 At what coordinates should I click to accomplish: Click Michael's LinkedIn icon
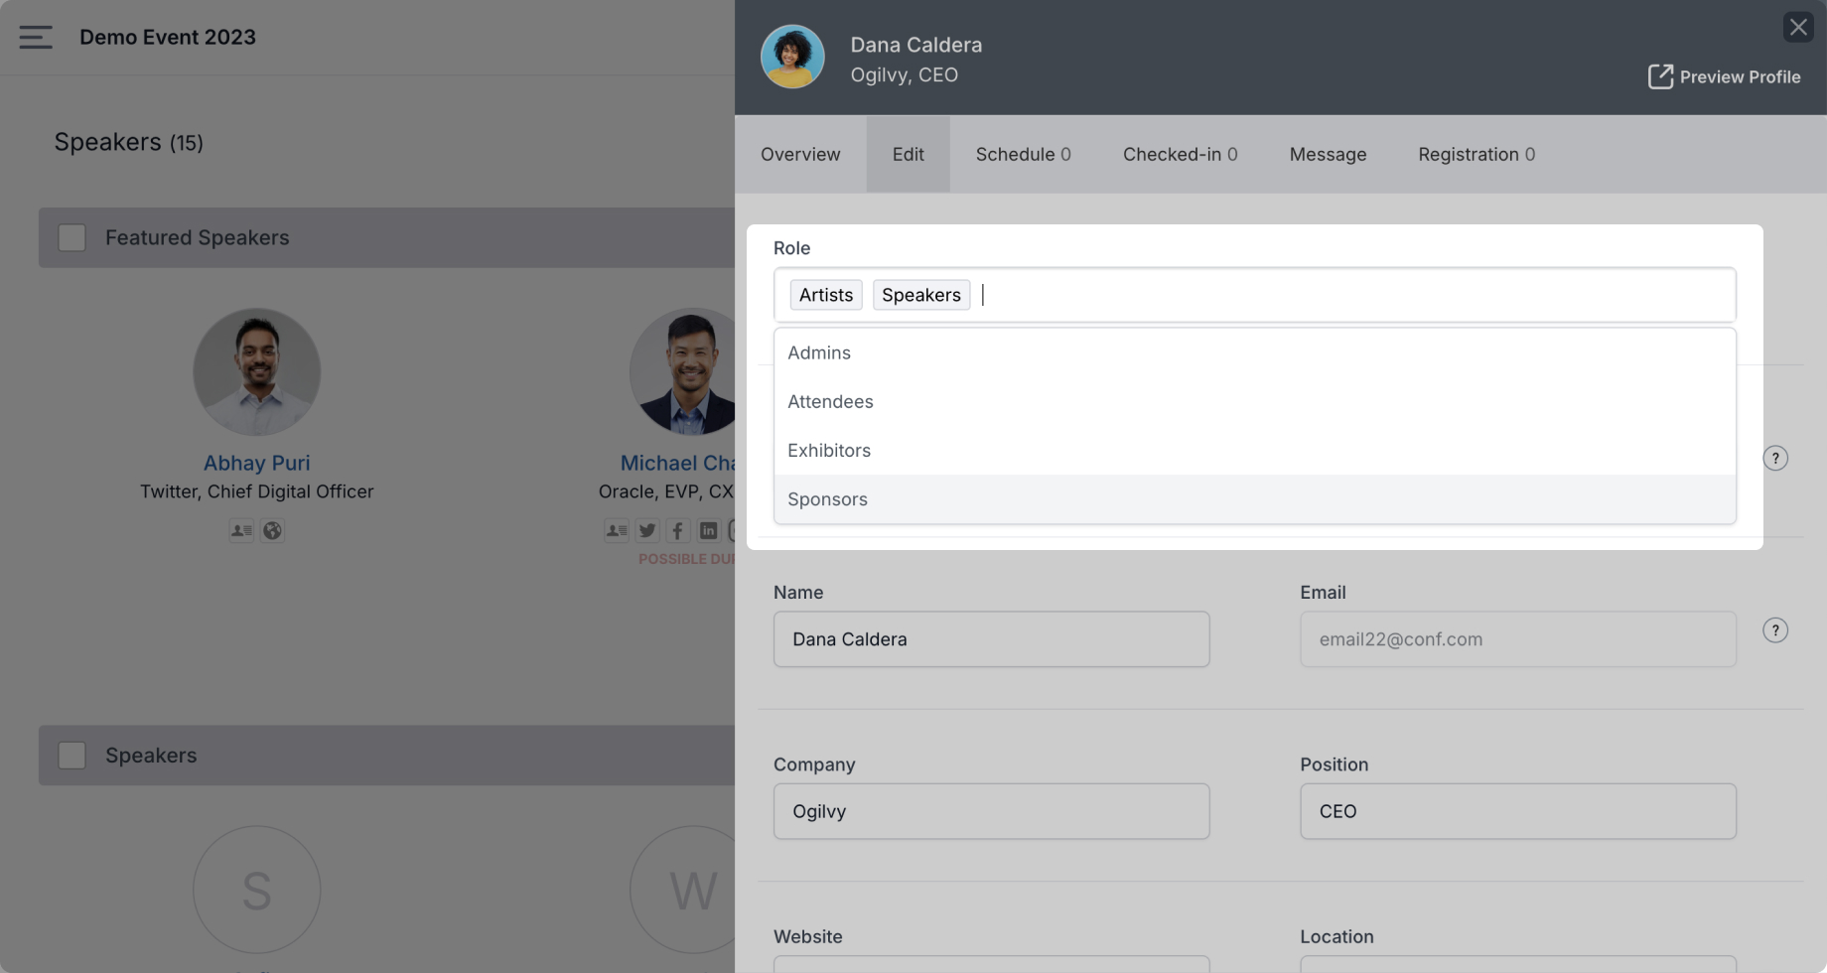[x=708, y=530]
